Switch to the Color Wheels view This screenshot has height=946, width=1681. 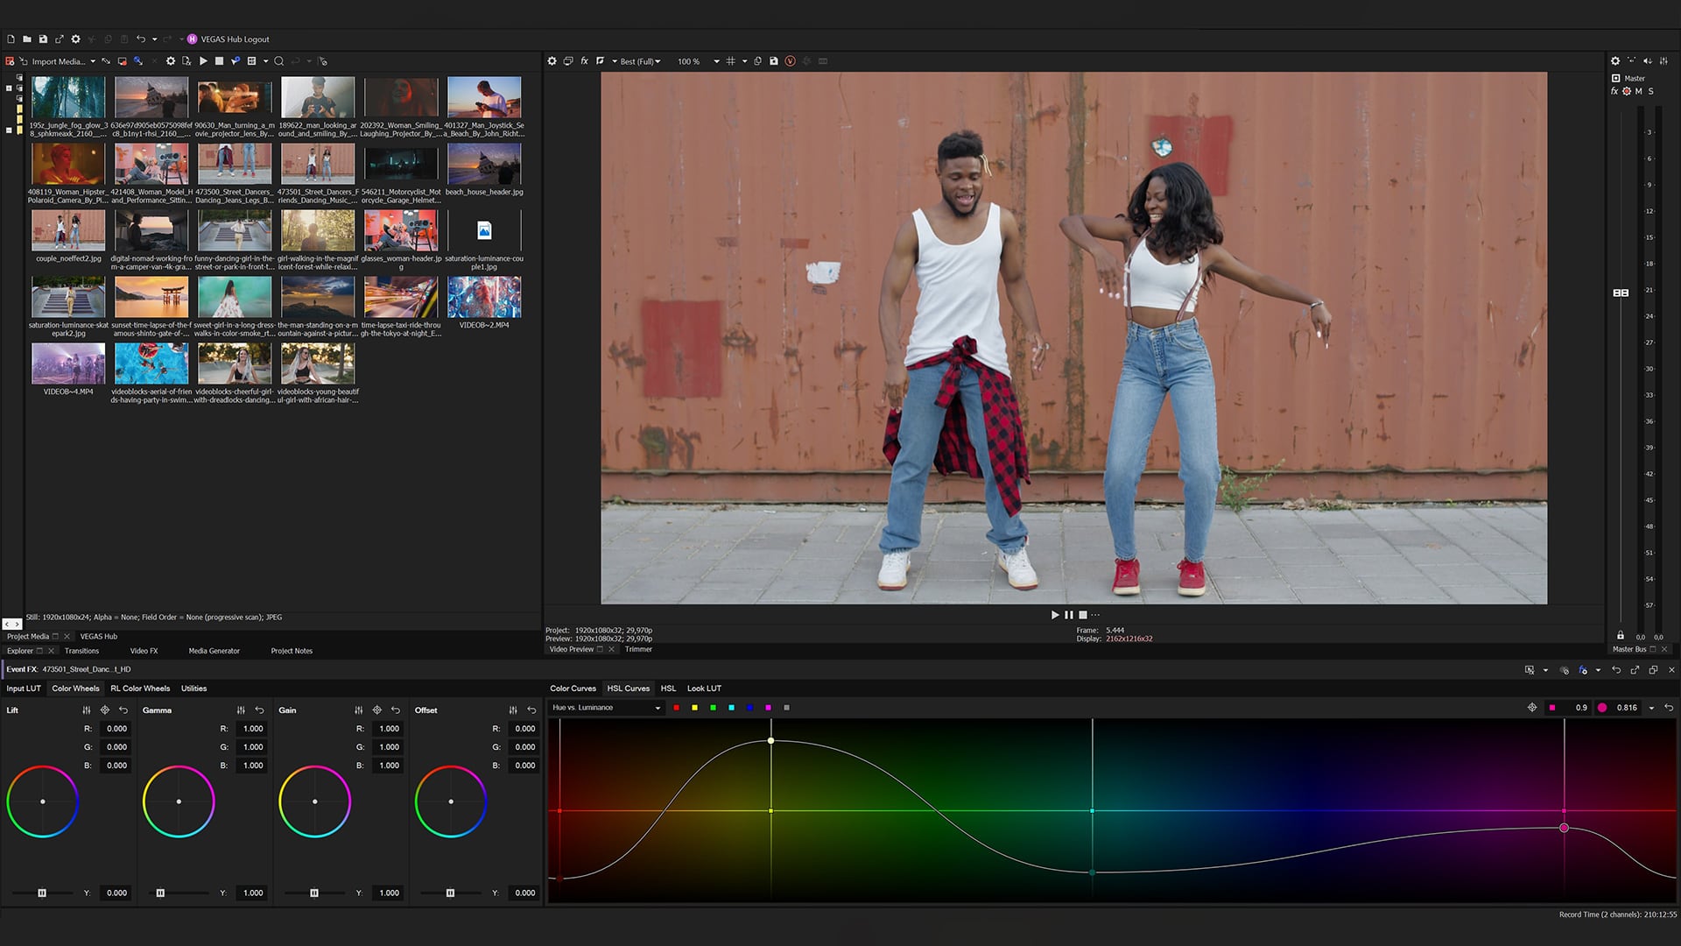point(75,688)
